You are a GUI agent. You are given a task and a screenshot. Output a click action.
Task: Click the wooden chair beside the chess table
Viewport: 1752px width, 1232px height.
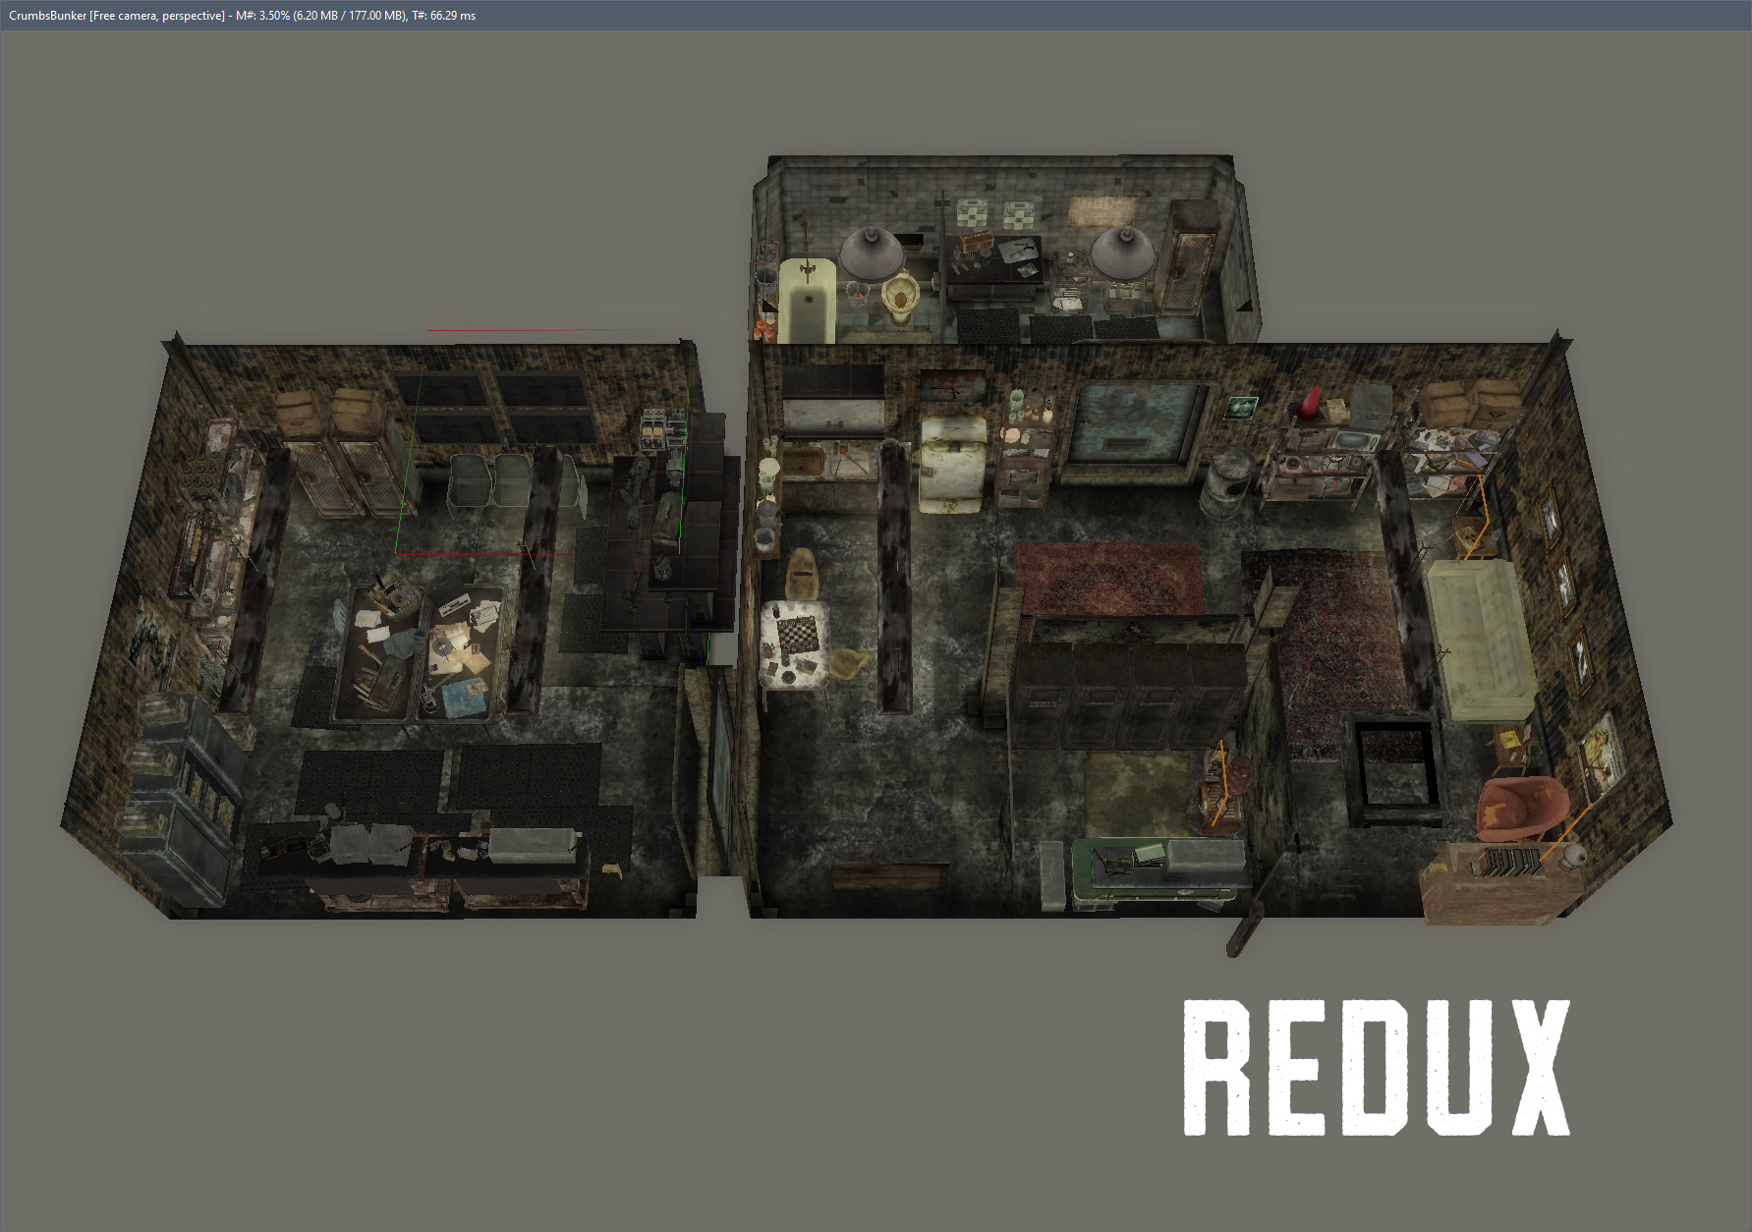804,574
